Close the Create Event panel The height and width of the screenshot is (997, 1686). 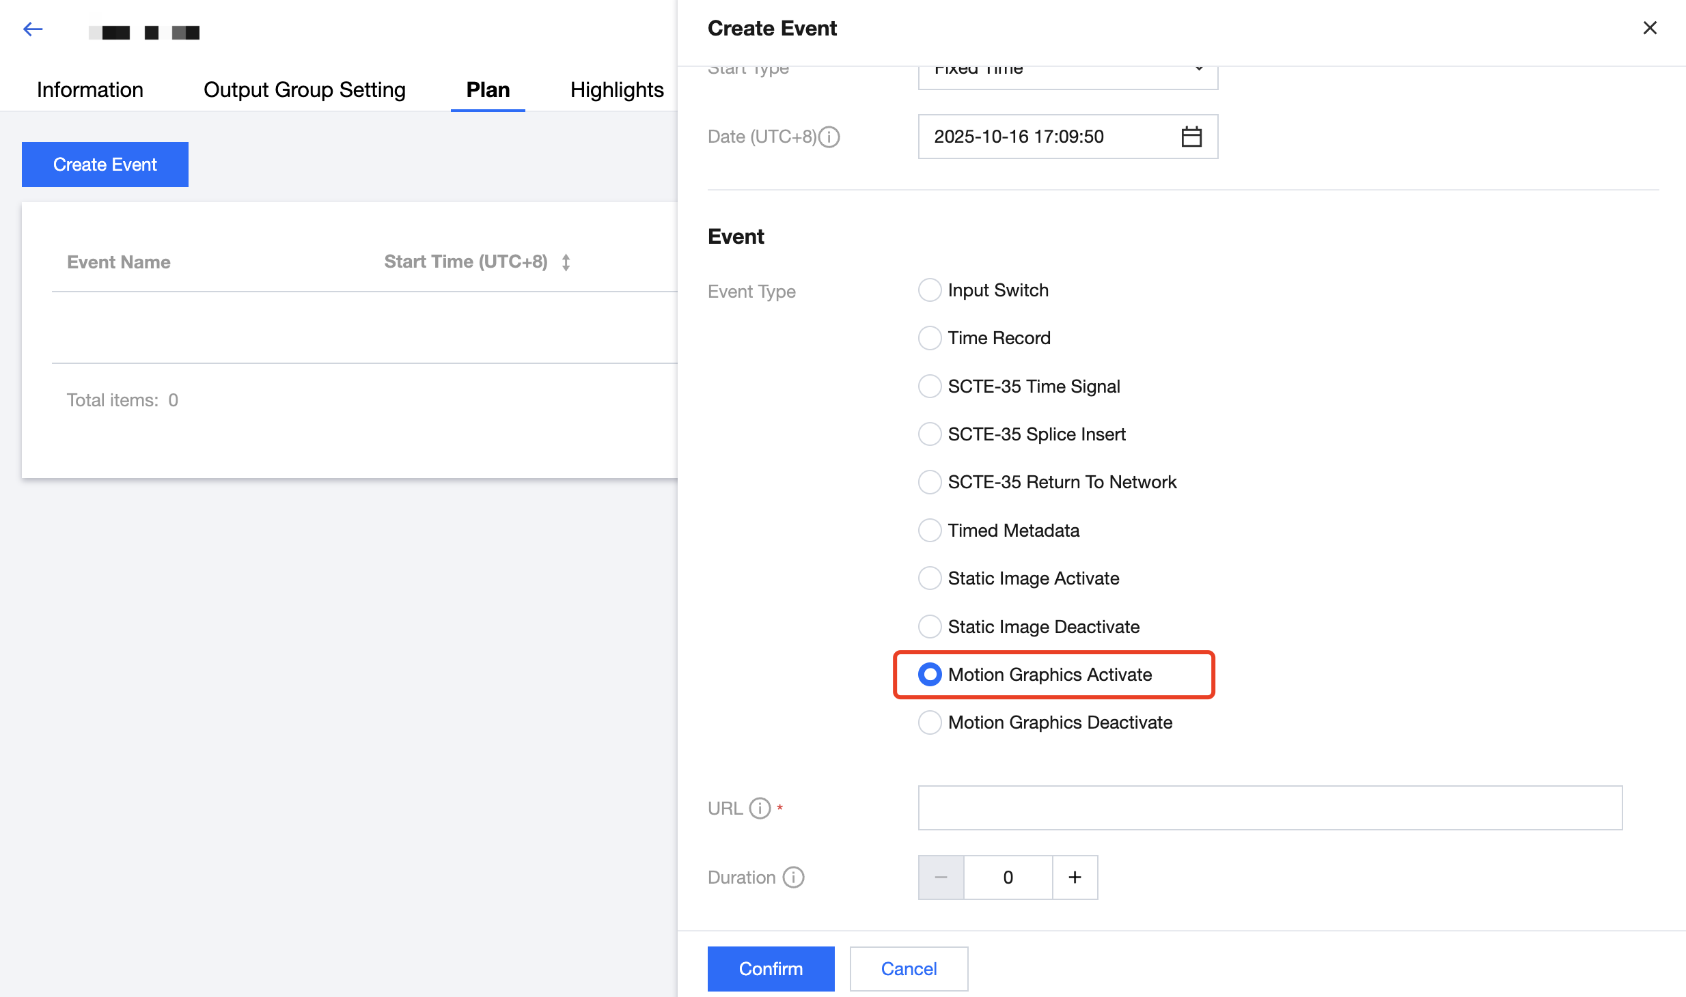(1650, 28)
